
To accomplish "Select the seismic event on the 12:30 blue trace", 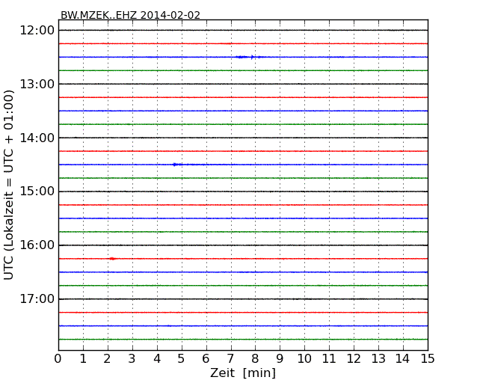I will 245,57.
